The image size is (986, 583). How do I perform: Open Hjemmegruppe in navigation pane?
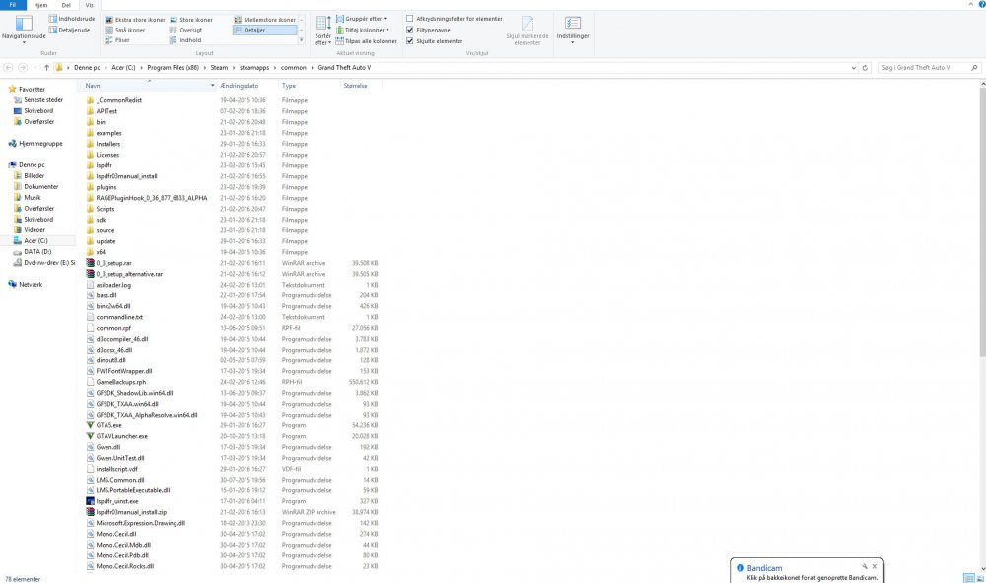point(40,143)
